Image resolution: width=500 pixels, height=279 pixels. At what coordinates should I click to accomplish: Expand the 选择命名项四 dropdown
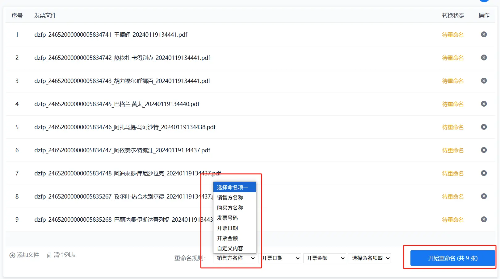point(370,258)
